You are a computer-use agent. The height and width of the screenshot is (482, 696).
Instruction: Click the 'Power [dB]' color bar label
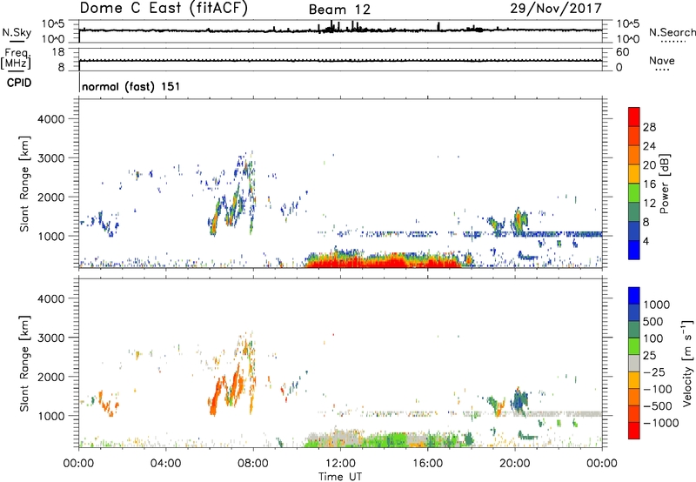click(x=664, y=184)
